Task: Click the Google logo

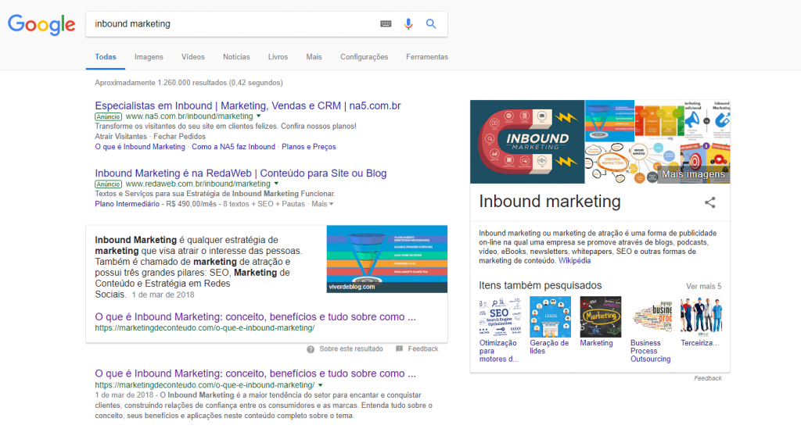Action: [41, 24]
